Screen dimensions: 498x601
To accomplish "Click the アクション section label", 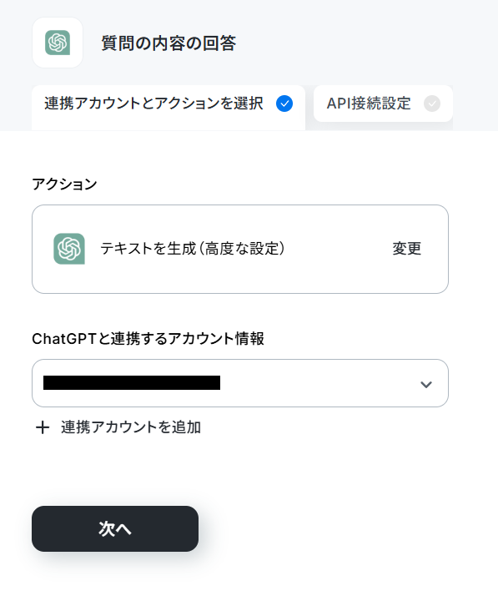I will click(64, 184).
